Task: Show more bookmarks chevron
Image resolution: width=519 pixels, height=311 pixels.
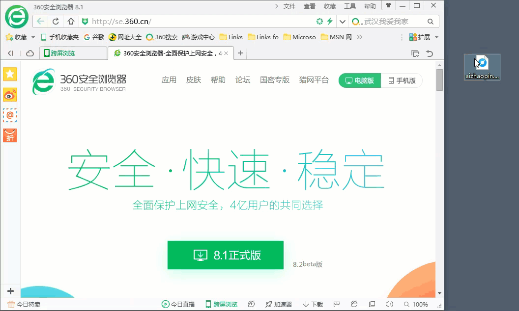Action: pos(359,37)
